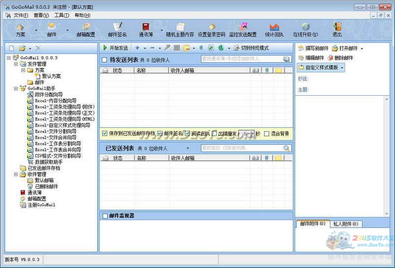Click the blue plus add-recipient icon
The image size is (395, 268).
coord(137,47)
